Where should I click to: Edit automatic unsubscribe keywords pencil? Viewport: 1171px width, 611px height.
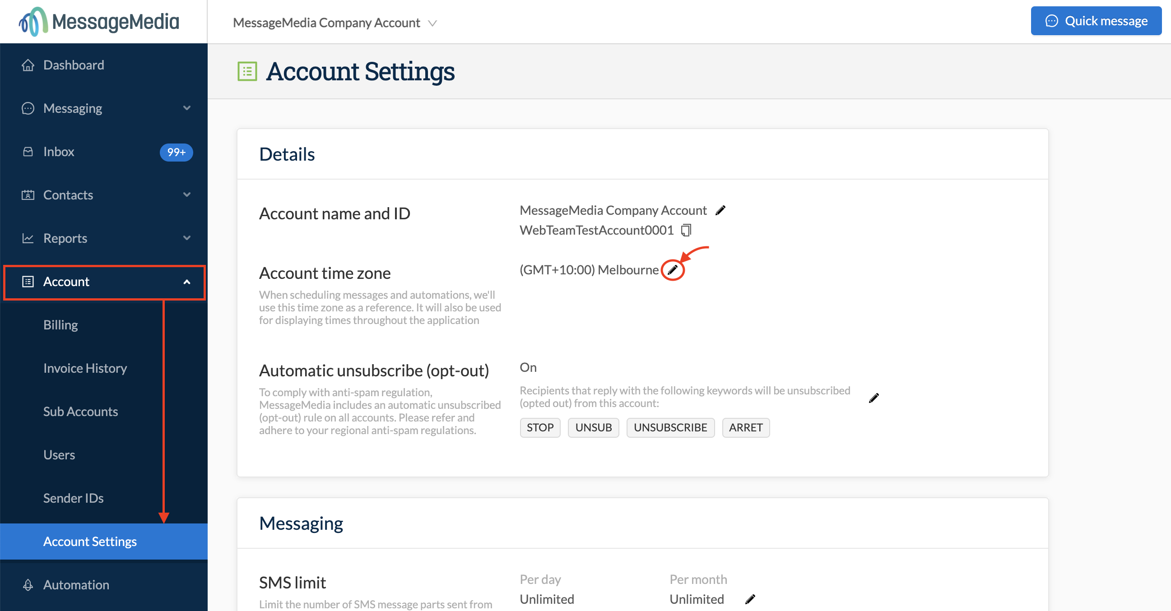[x=874, y=398]
